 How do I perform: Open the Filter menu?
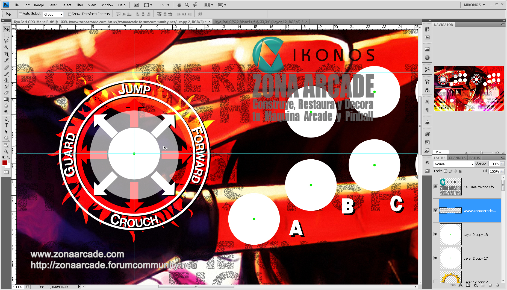pyautogui.click(x=79, y=5)
